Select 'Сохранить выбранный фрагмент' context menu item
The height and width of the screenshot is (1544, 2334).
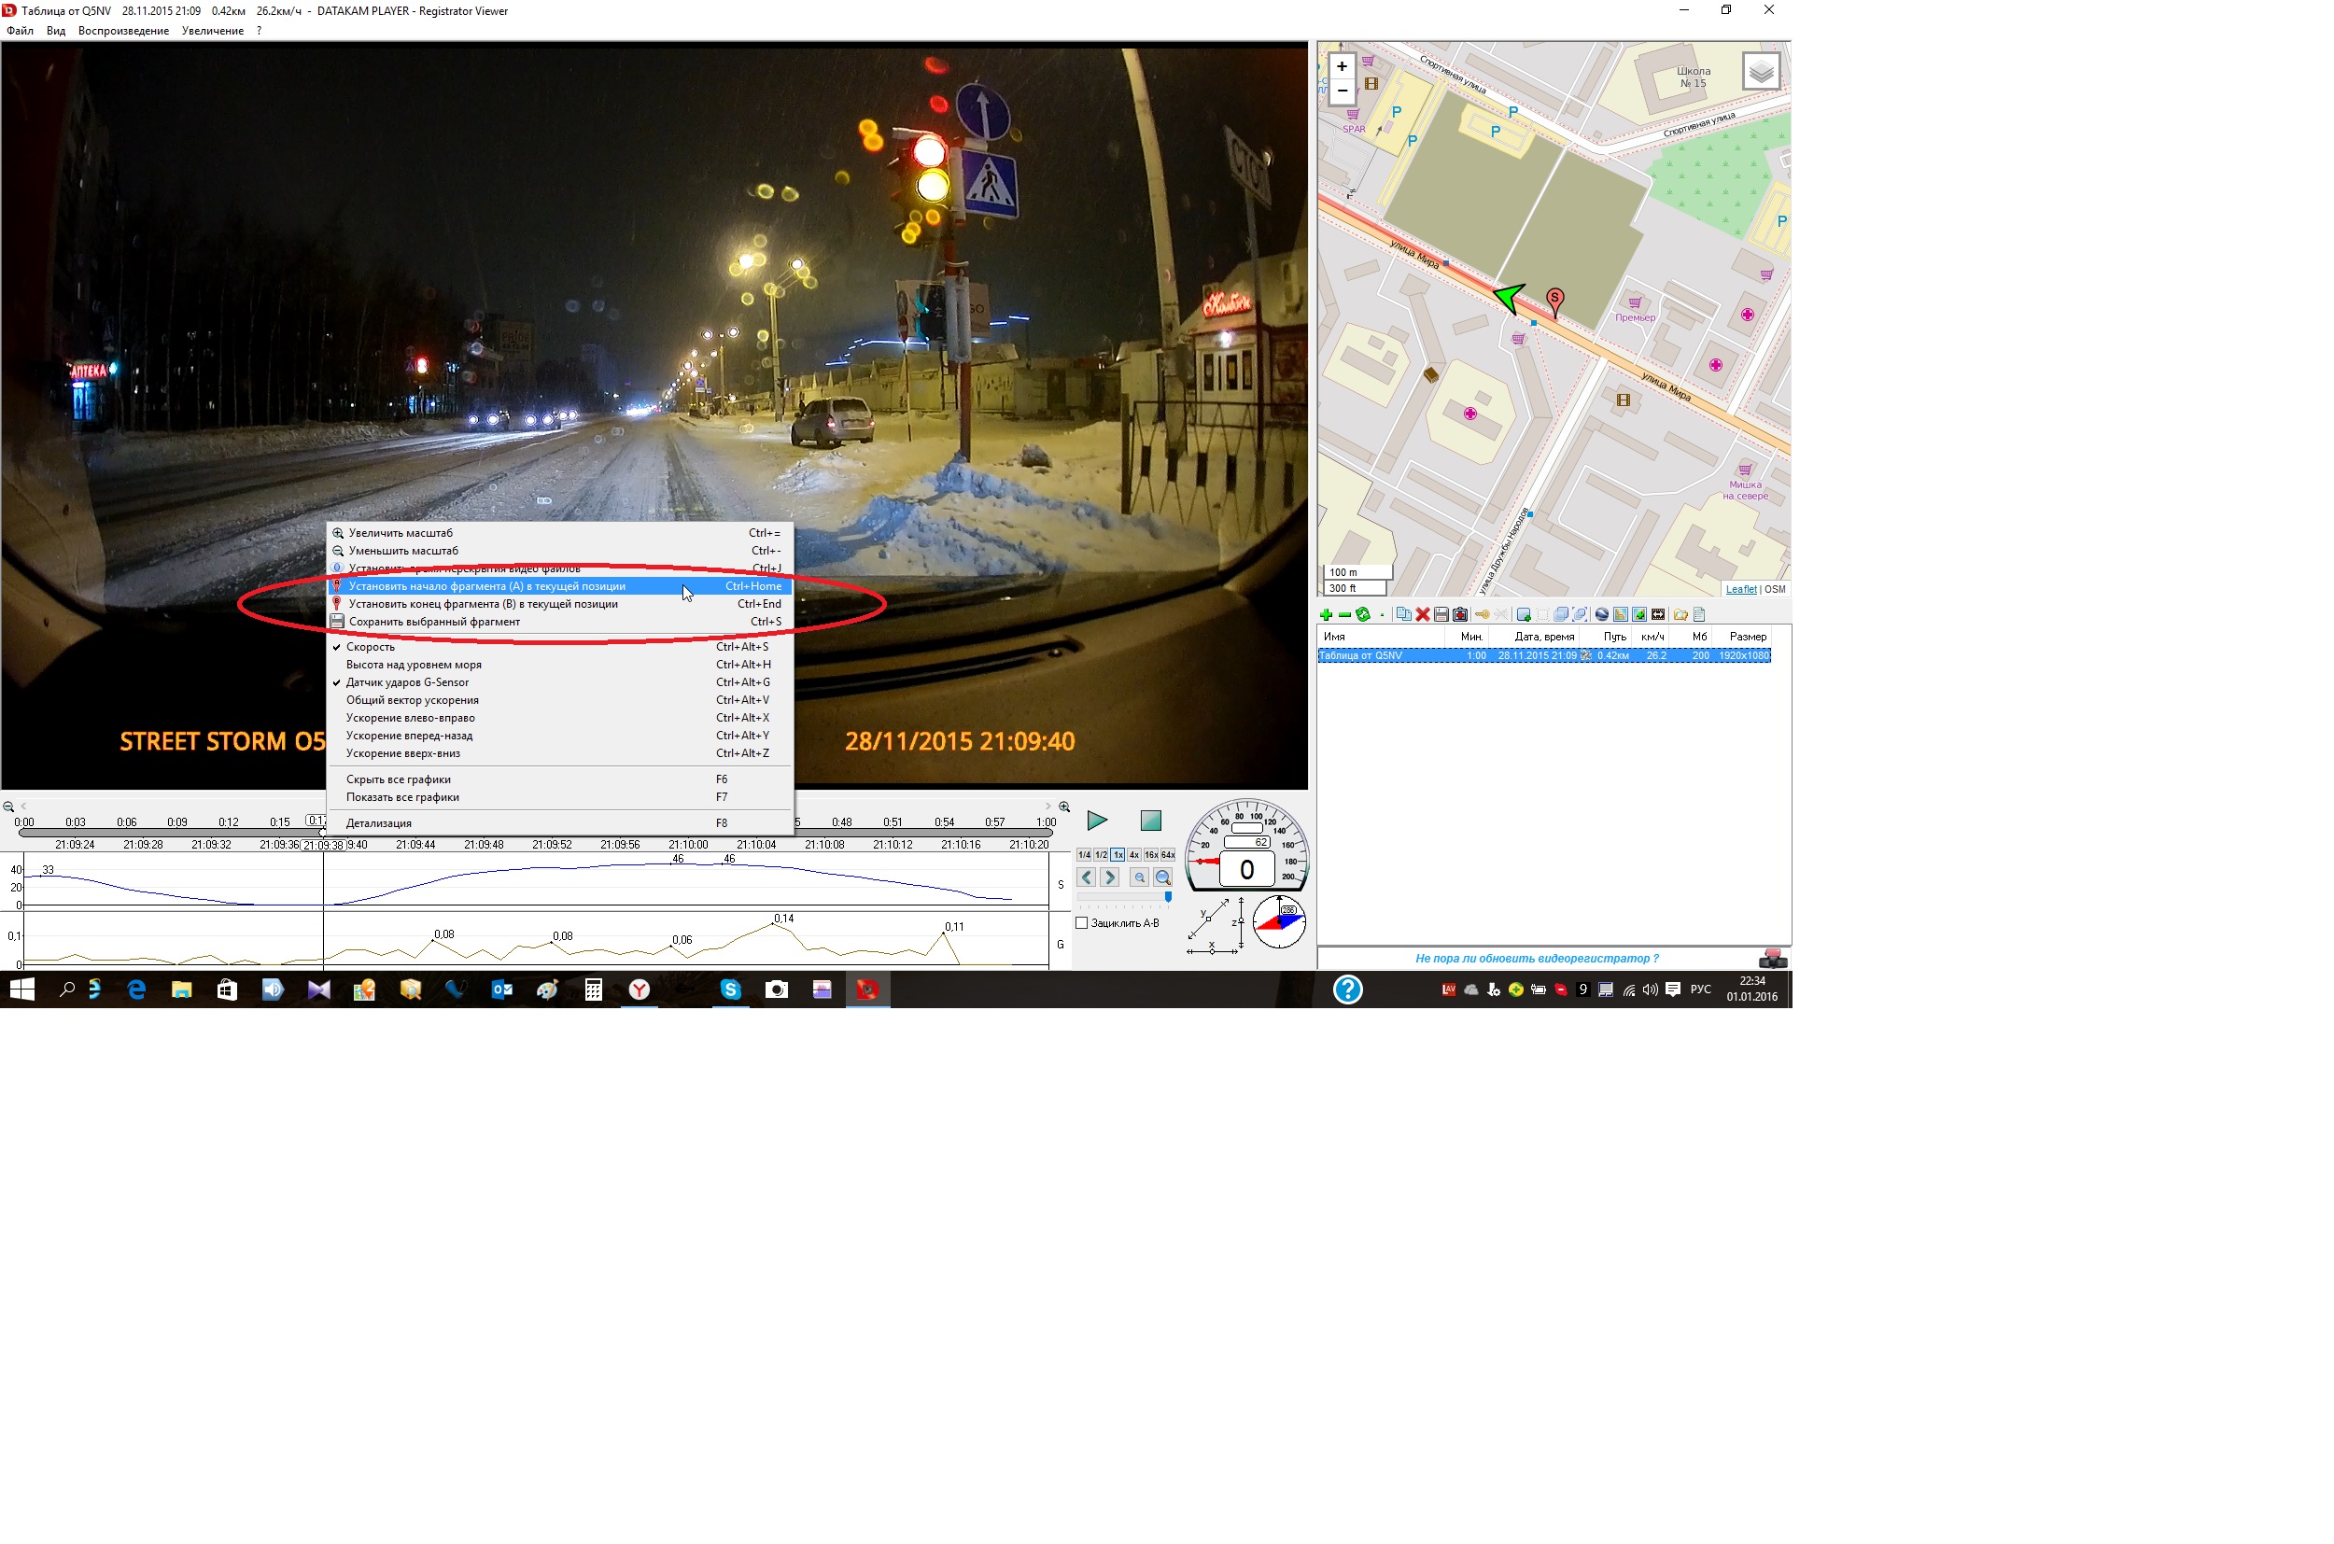(x=433, y=622)
